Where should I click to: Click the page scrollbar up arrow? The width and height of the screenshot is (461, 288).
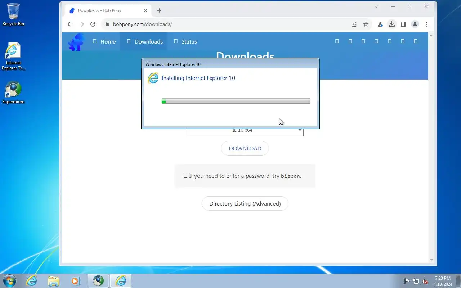click(x=431, y=35)
